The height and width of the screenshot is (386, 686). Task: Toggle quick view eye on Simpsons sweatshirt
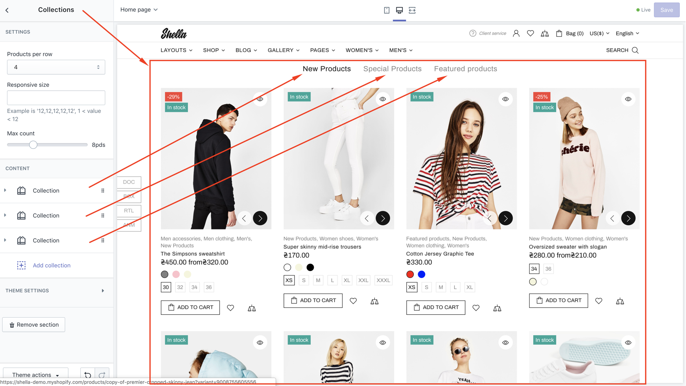[260, 99]
